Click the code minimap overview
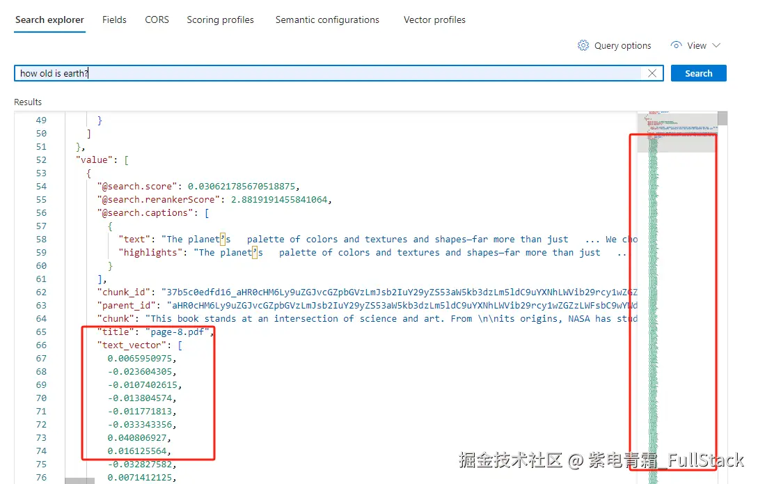This screenshot has height=484, width=758. (x=677, y=297)
